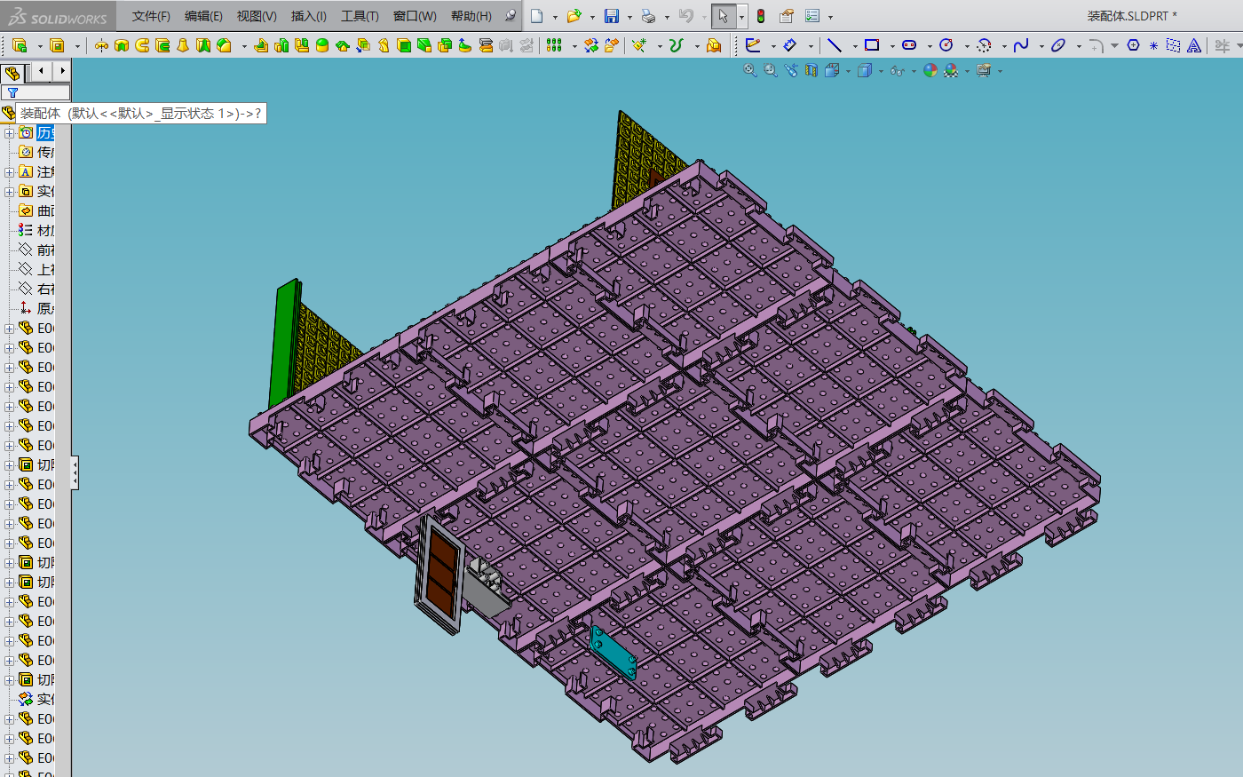Image resolution: width=1243 pixels, height=777 pixels.
Task: Select the Ellipse sketch tool
Action: pyautogui.click(x=1058, y=45)
